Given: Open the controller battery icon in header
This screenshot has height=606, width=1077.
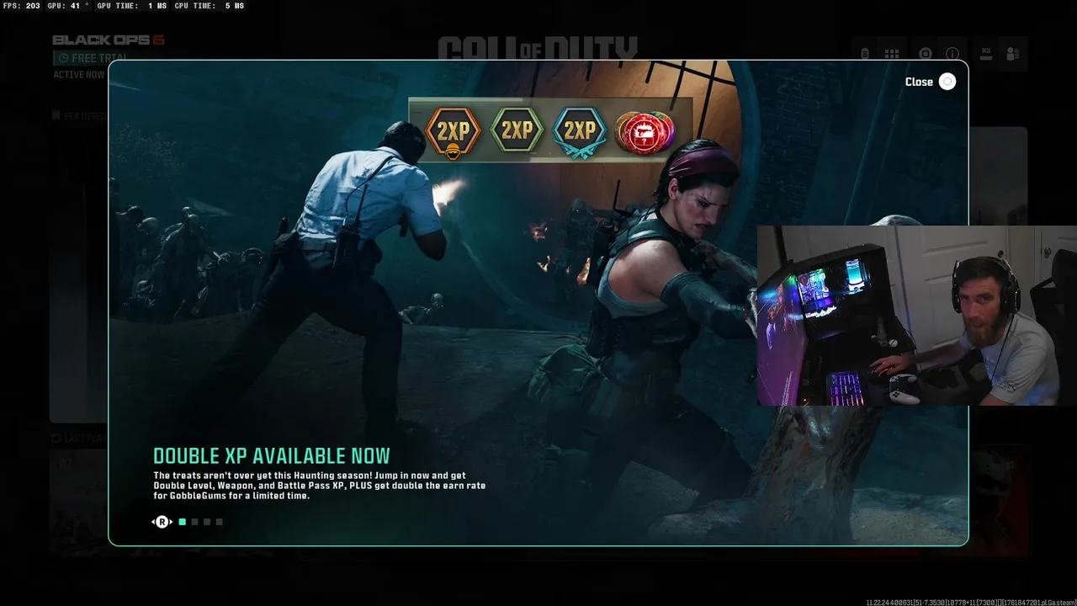Looking at the screenshot, I should tap(865, 54).
